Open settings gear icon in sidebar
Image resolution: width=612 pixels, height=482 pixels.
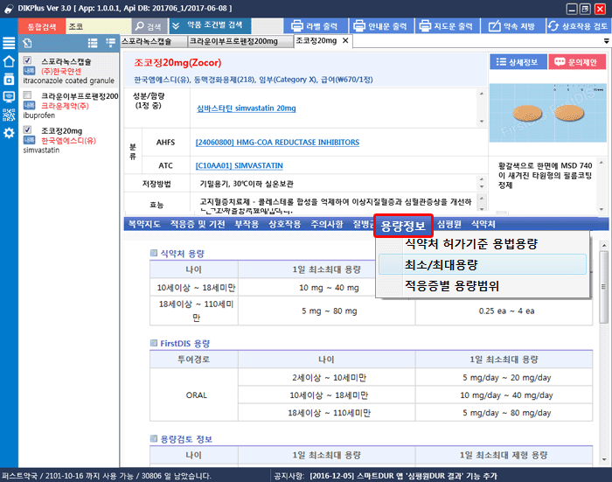point(9,133)
